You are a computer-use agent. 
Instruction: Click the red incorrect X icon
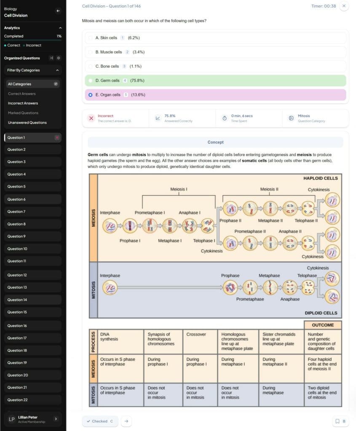pyautogui.click(x=91, y=118)
